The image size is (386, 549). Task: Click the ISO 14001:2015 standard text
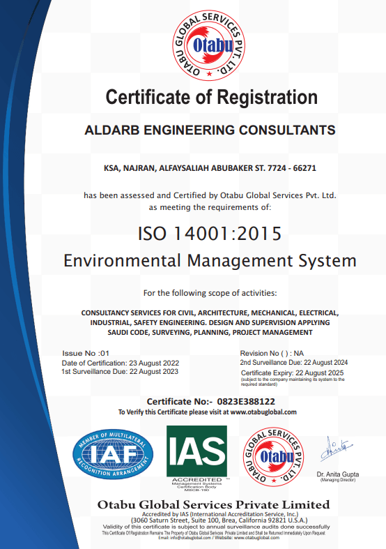coord(210,234)
